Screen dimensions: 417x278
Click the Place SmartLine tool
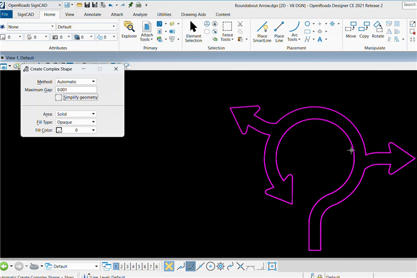click(262, 31)
